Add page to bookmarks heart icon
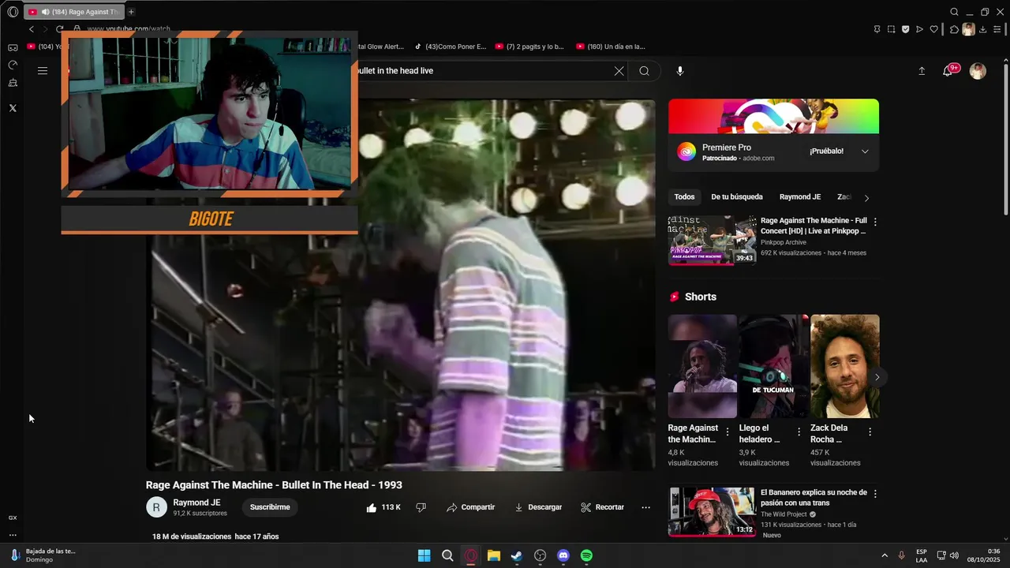The image size is (1010, 568). pyautogui.click(x=933, y=29)
